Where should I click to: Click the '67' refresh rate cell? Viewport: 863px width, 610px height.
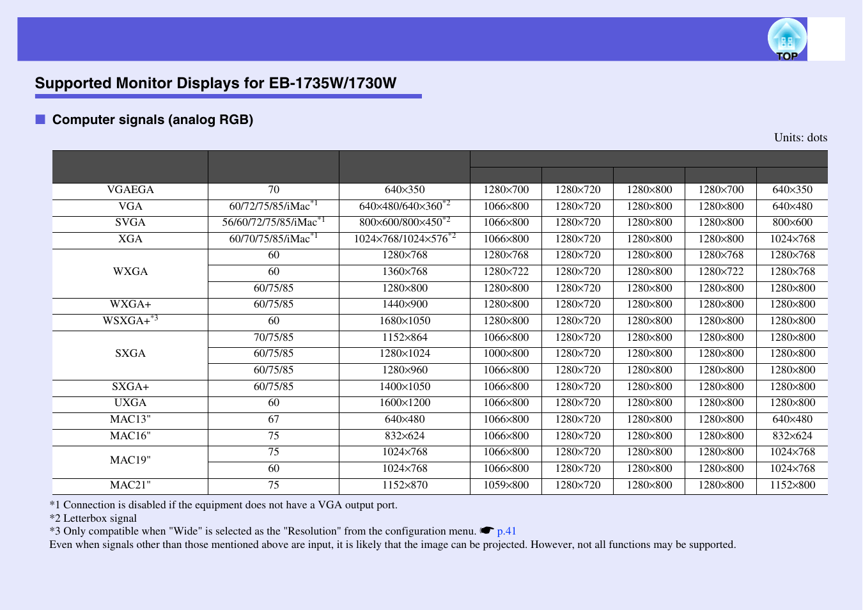(274, 419)
